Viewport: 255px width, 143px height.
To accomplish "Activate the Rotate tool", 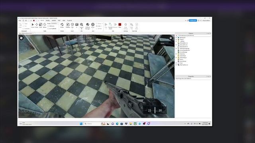I will [45, 25].
